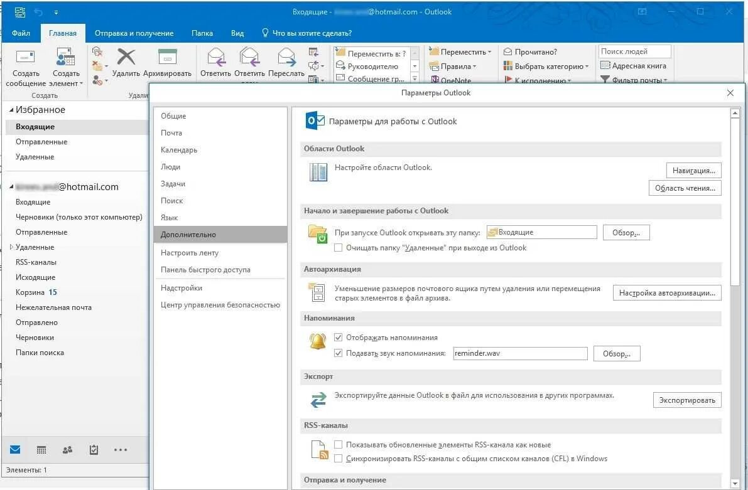Select Настроить ленту in options list
Viewport: 748px width, 490px height.
(220, 253)
